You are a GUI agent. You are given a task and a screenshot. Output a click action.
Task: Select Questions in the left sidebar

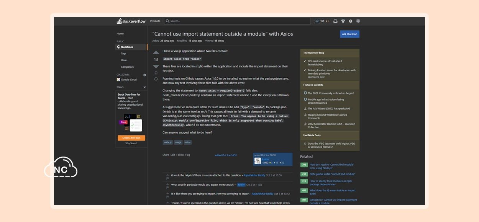pyautogui.click(x=131, y=47)
